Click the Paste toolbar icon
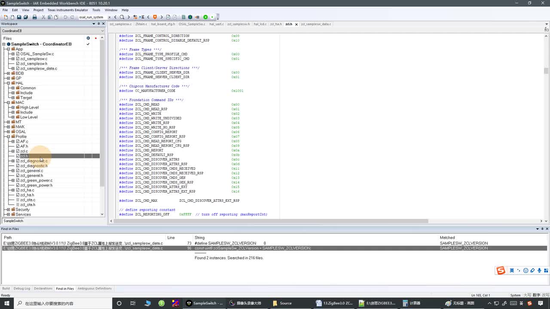Image resolution: width=550 pixels, height=309 pixels. [56, 17]
